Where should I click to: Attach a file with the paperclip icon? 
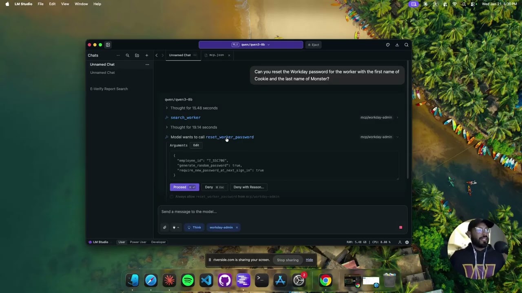pyautogui.click(x=165, y=227)
